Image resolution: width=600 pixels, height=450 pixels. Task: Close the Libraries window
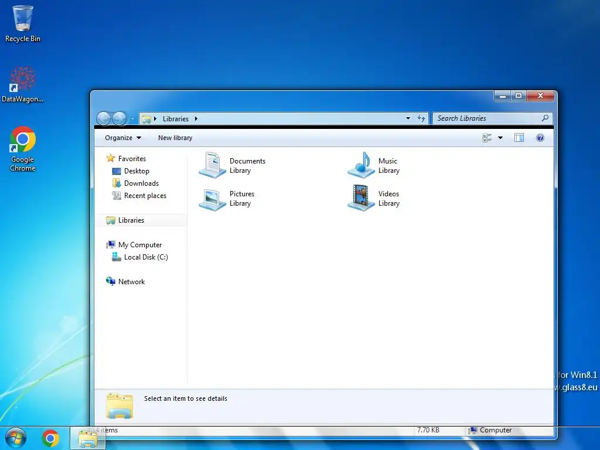[x=540, y=96]
